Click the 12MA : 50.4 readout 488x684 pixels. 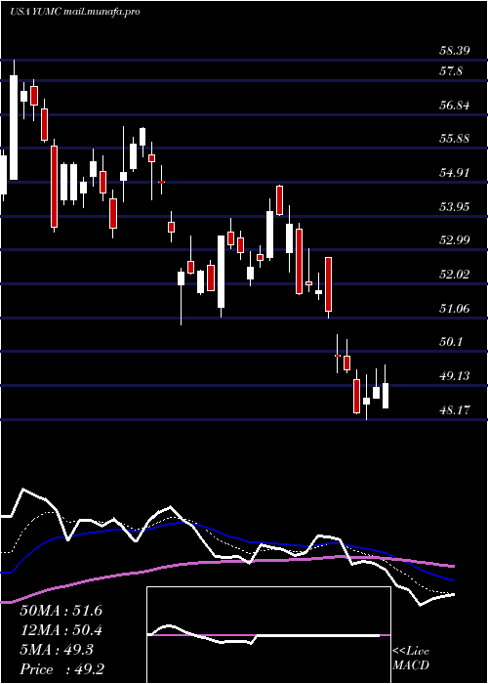61,630
